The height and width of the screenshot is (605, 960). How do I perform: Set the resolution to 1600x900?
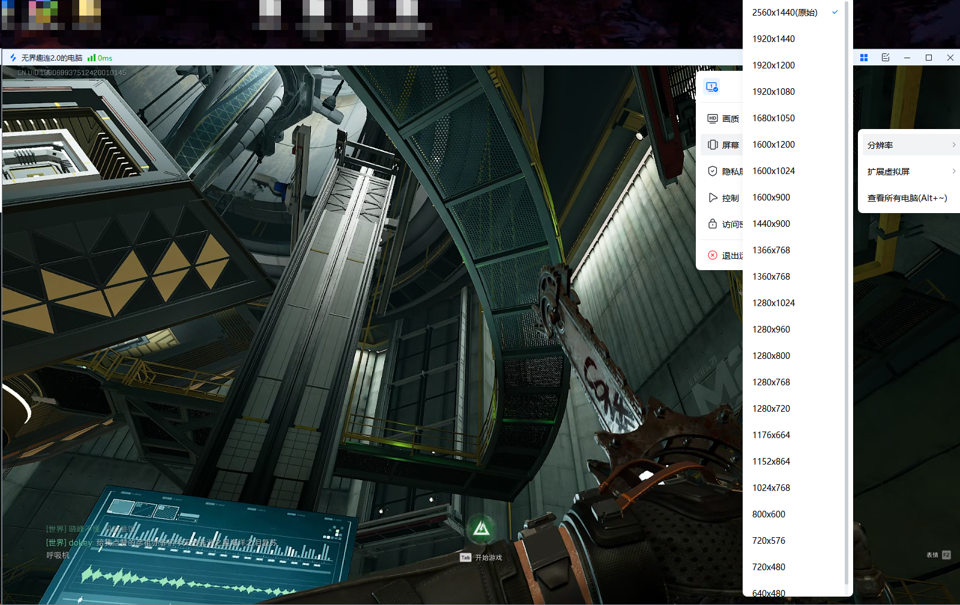pos(771,197)
